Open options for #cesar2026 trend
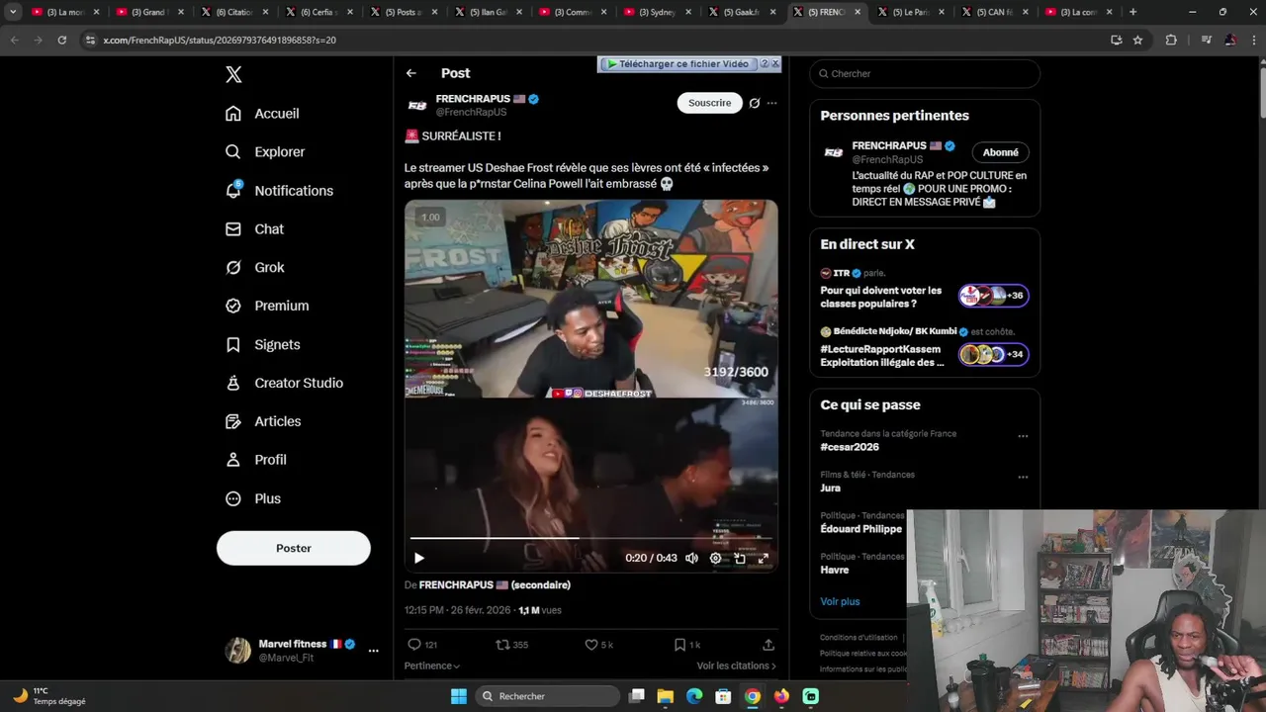Image resolution: width=1266 pixels, height=712 pixels. [x=1023, y=436]
